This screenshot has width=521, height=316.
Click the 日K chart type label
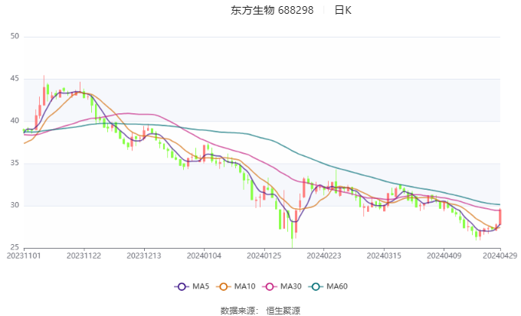[343, 10]
